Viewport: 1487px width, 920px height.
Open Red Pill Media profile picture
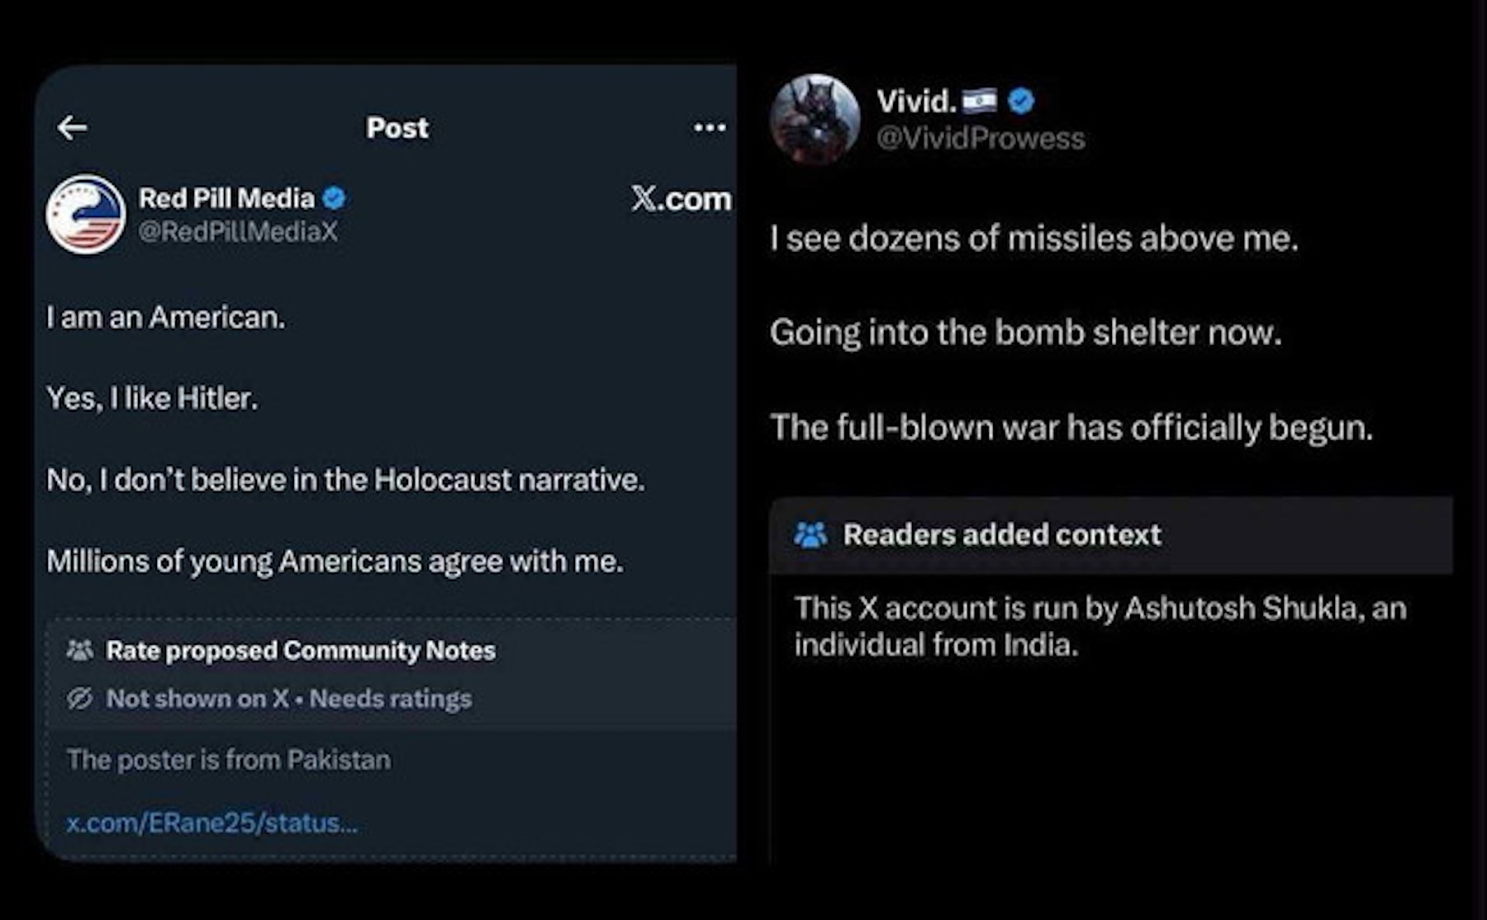click(86, 214)
